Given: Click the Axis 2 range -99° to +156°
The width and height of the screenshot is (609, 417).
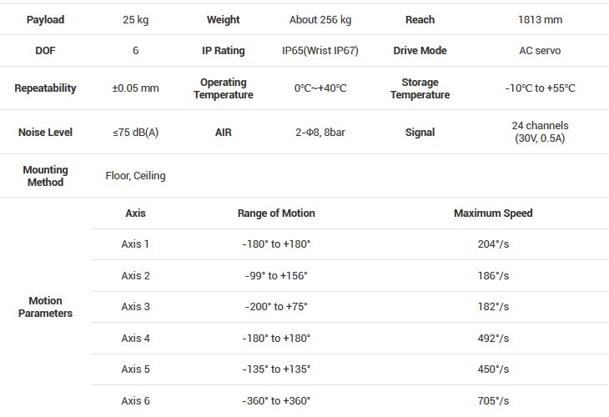Looking at the screenshot, I should click(x=276, y=276).
